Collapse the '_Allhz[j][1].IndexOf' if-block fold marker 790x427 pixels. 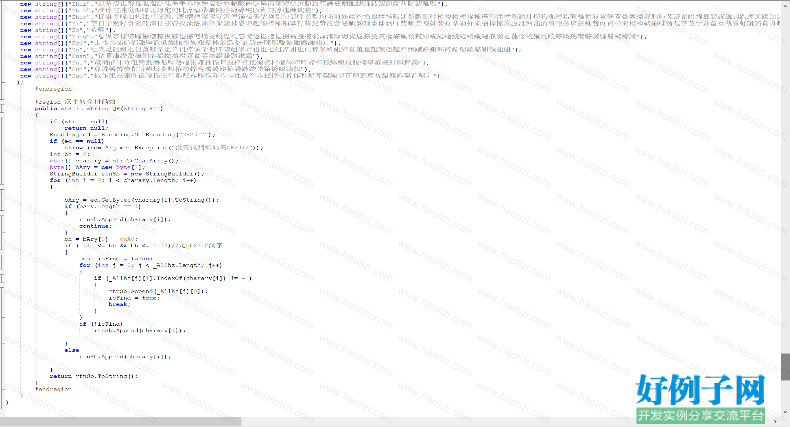tap(2, 285)
